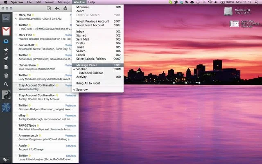Select the yin-yang account avatar
This screenshot has height=164, width=262.
tap(6, 95)
